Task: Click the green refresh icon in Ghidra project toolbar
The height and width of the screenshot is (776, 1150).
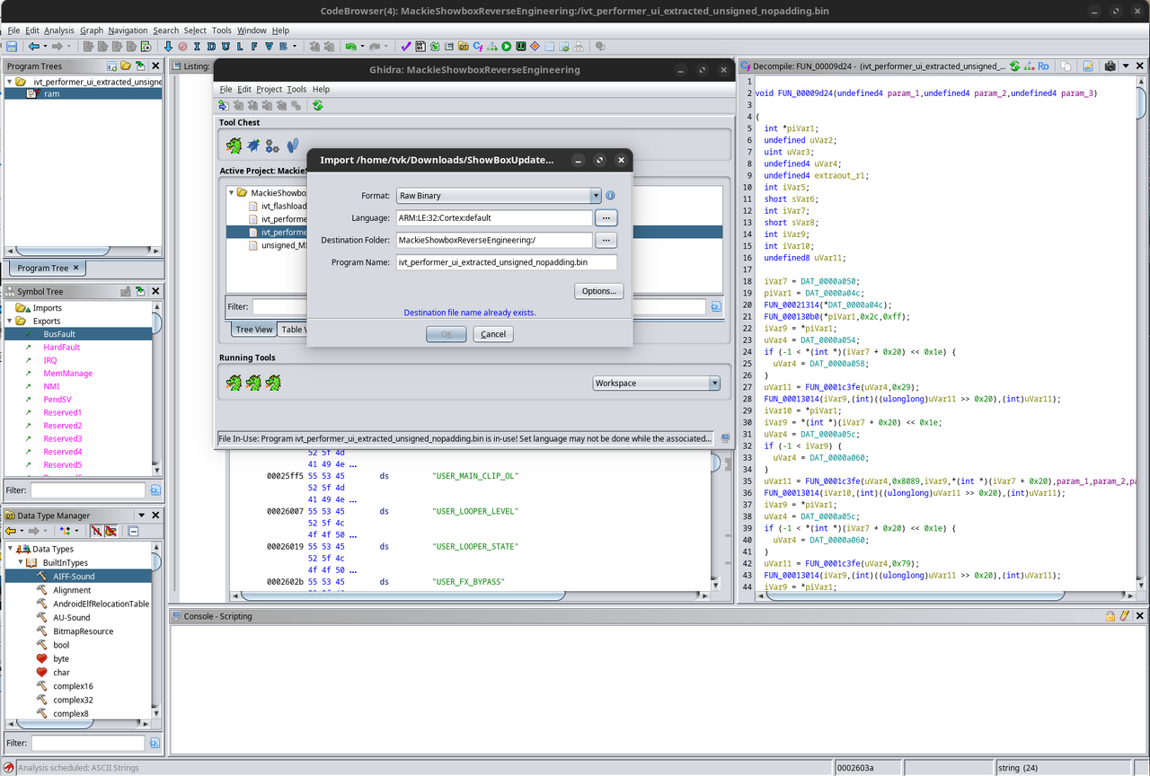Action: [317, 105]
